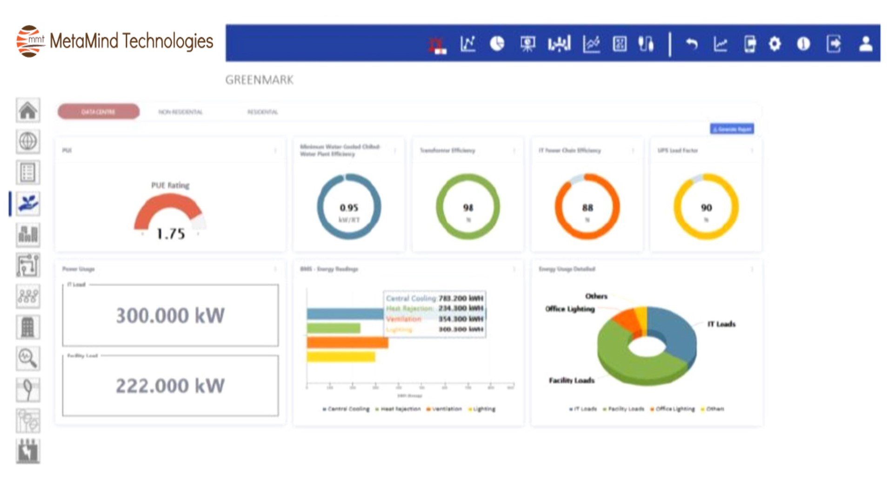Image resolution: width=895 pixels, height=502 pixels.
Task: Select the Data Centre tab
Action: 98,112
